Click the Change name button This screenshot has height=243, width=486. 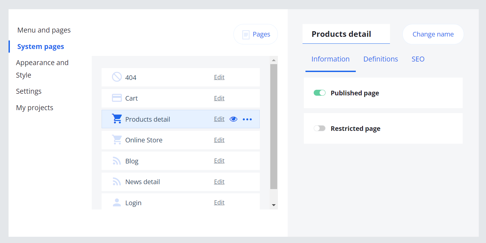tap(433, 34)
